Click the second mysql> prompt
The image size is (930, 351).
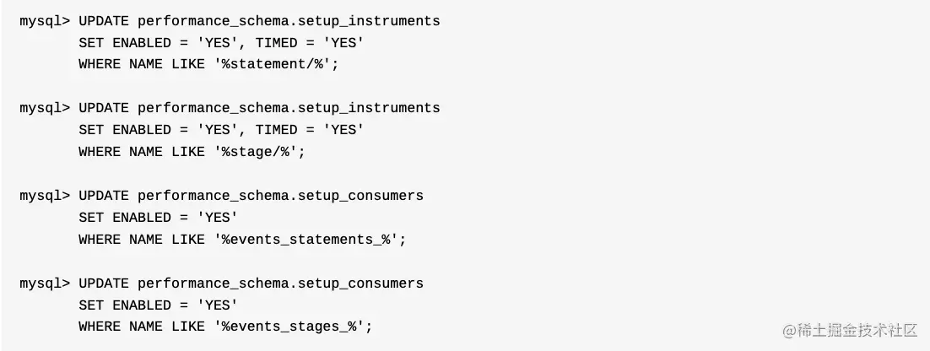(45, 108)
